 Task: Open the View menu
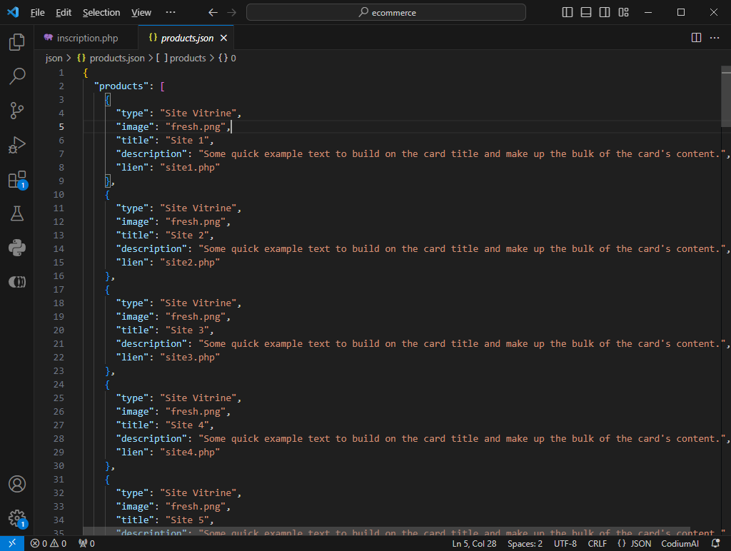(141, 12)
